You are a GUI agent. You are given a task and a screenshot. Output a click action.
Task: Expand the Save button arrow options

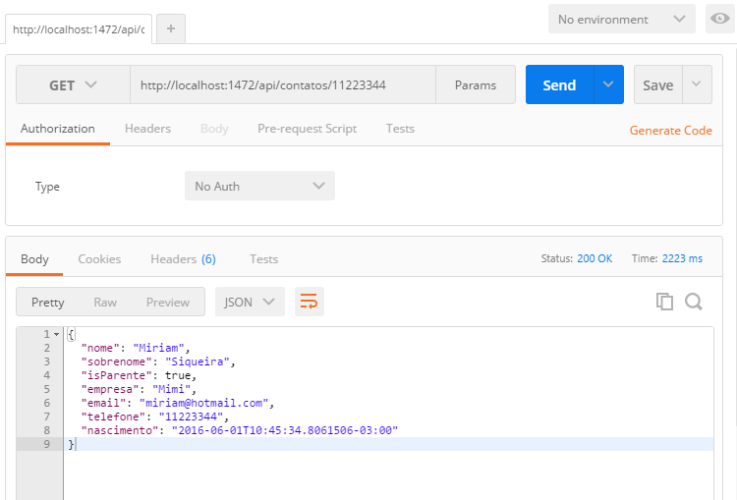[697, 84]
